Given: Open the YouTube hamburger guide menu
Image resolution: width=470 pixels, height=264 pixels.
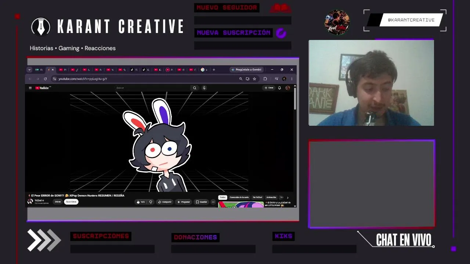Looking at the screenshot, I should [x=30, y=88].
